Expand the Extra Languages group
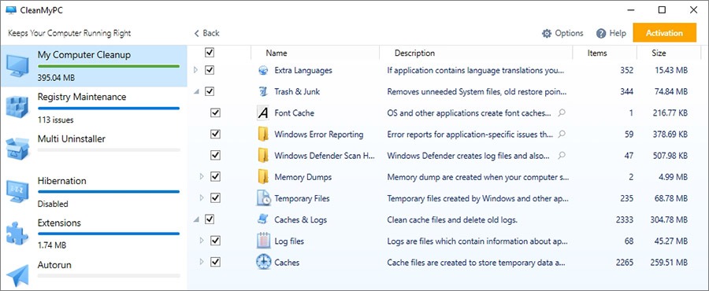Screen dimensions: 709x291 (x=196, y=70)
